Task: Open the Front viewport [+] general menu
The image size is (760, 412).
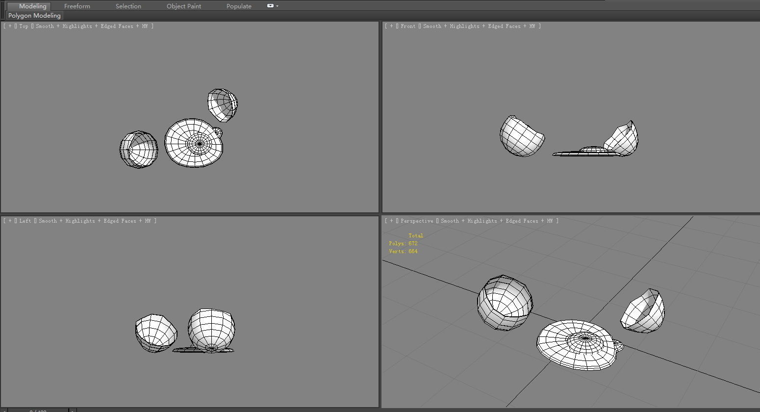Action: pyautogui.click(x=391, y=26)
